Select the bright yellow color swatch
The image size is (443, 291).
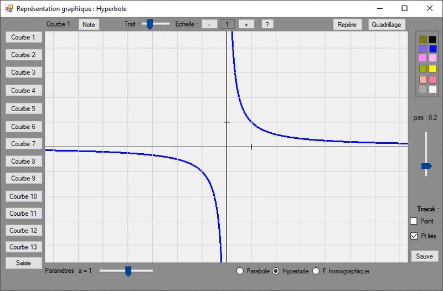point(433,69)
